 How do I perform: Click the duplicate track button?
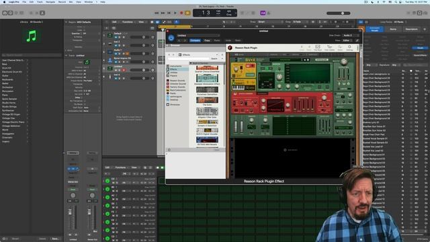point(114,28)
